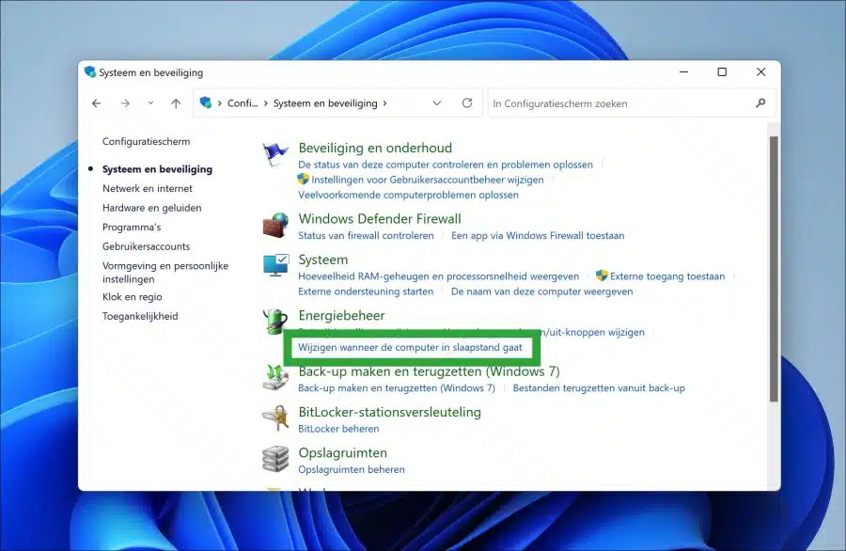Click the Back-up en terugzetten drive icon
846x551 pixels.
coord(275,377)
